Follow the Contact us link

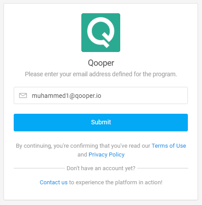point(53,183)
